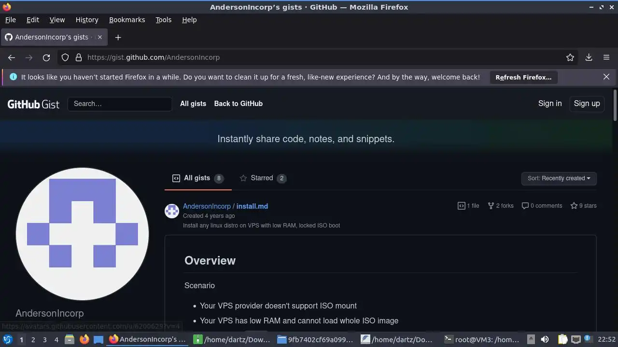The image size is (618, 347).
Task: Open the History menu
Action: point(87,20)
